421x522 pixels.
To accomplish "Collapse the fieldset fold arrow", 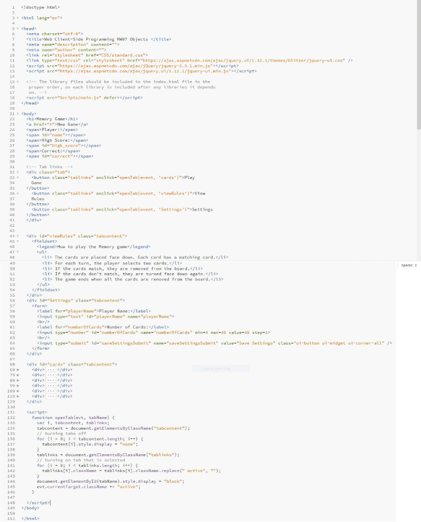I will pos(18,241).
